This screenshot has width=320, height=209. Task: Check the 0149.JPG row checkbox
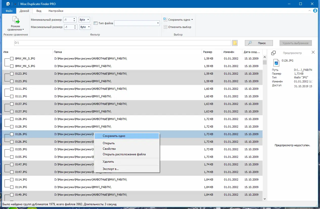pyautogui.click(x=12, y=195)
